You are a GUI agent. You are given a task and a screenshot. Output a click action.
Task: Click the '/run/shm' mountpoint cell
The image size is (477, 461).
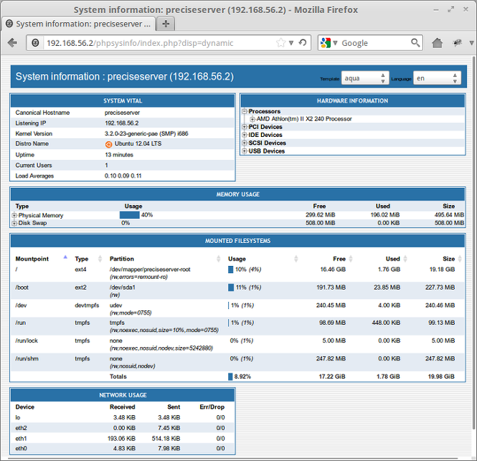27,358
